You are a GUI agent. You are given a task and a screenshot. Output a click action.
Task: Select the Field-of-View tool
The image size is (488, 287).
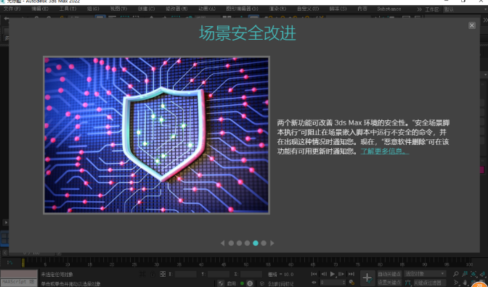click(455, 283)
